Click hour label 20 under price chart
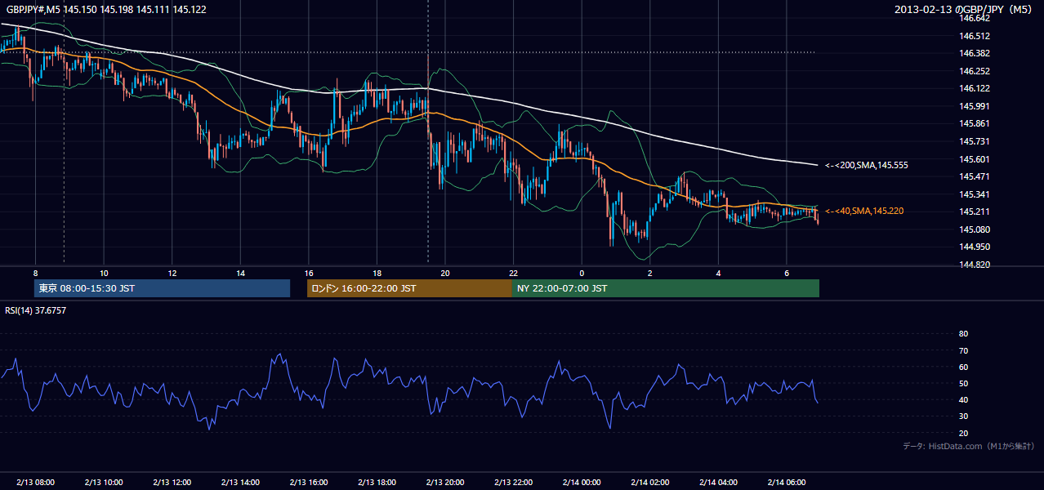The height and width of the screenshot is (490, 1044). point(445,273)
